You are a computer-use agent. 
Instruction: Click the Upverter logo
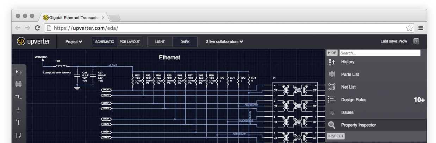click(34, 41)
